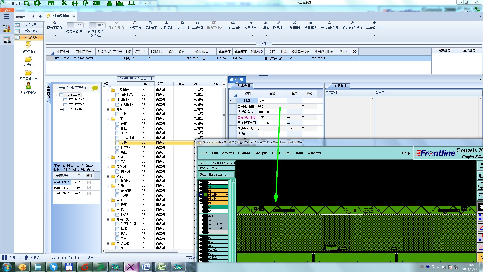
Task: Toggle the 投料 checkbox for 0V011ZSTA0
Action: click(89, 182)
